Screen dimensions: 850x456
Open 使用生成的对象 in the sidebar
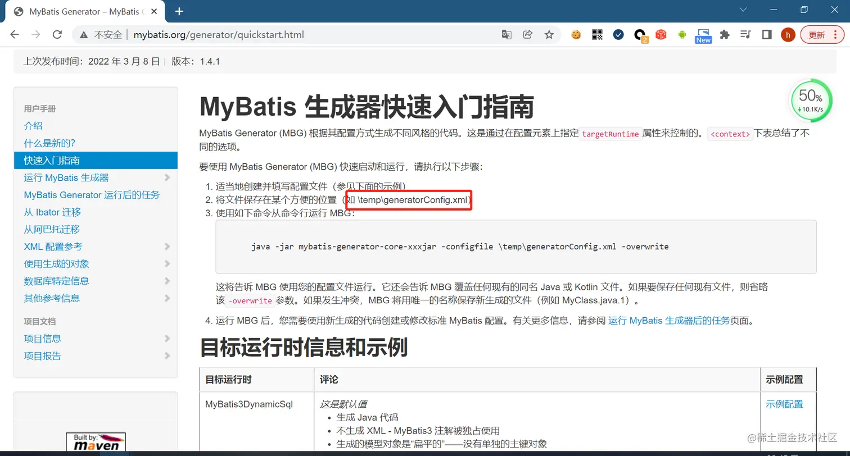click(56, 264)
